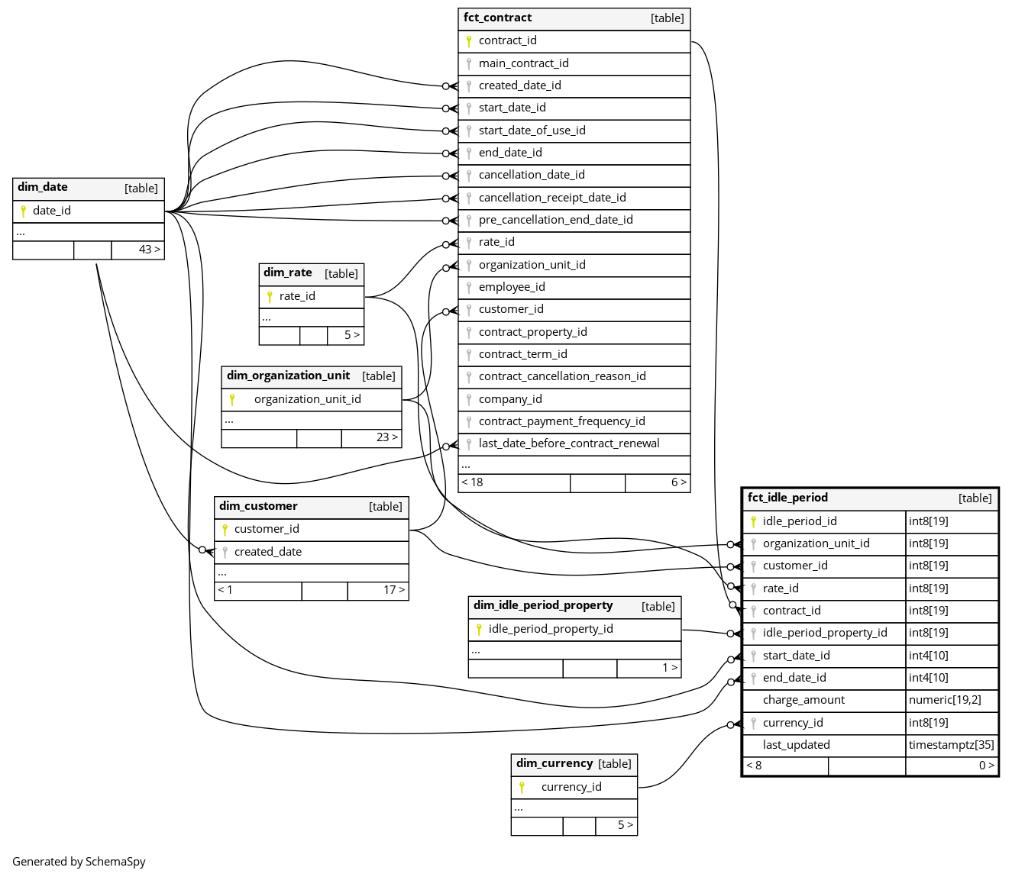This screenshot has height=877, width=1012.
Task: Click the yellow key icon beside date_id
Action: pos(24,211)
